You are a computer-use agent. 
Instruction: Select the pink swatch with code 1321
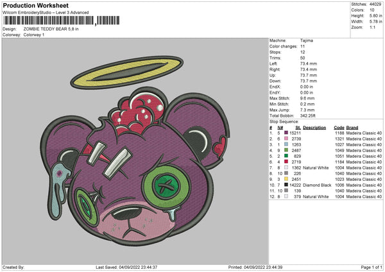287,139
